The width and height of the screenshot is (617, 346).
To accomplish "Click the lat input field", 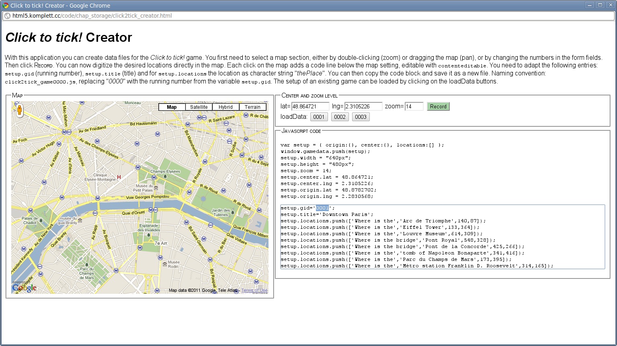I will (x=310, y=106).
